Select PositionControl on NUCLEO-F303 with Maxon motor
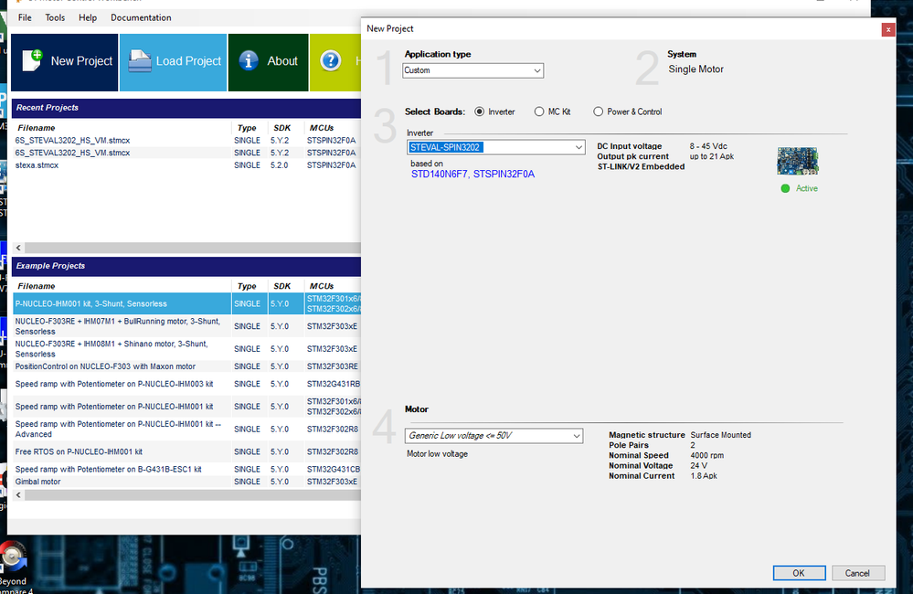Image resolution: width=913 pixels, height=594 pixels. point(187,366)
